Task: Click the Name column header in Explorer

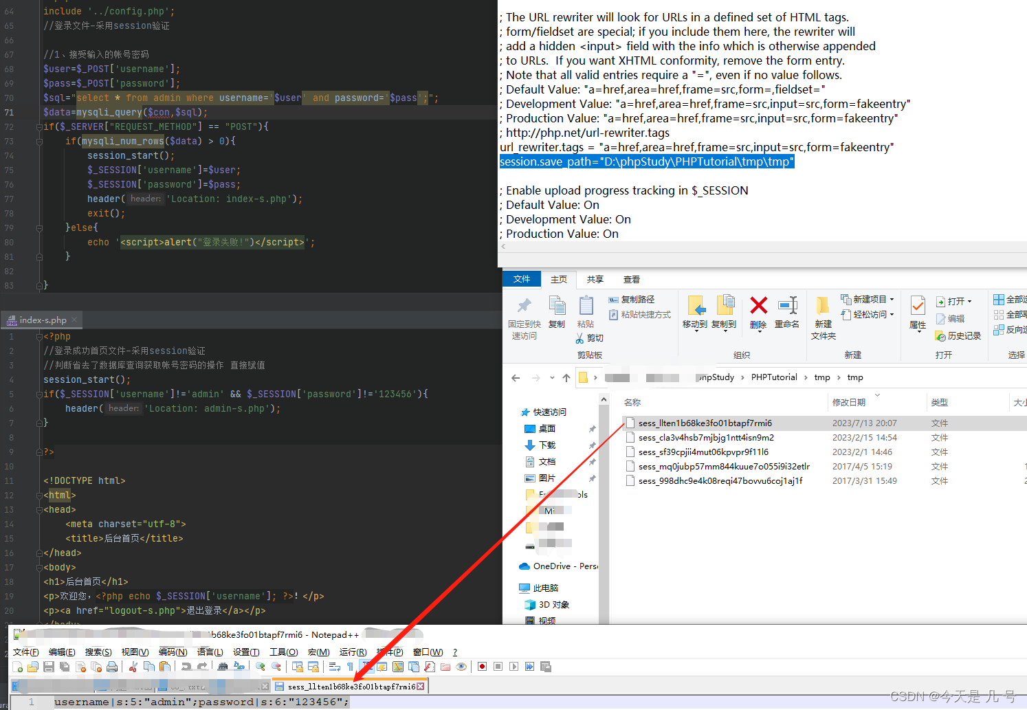Action: click(632, 403)
